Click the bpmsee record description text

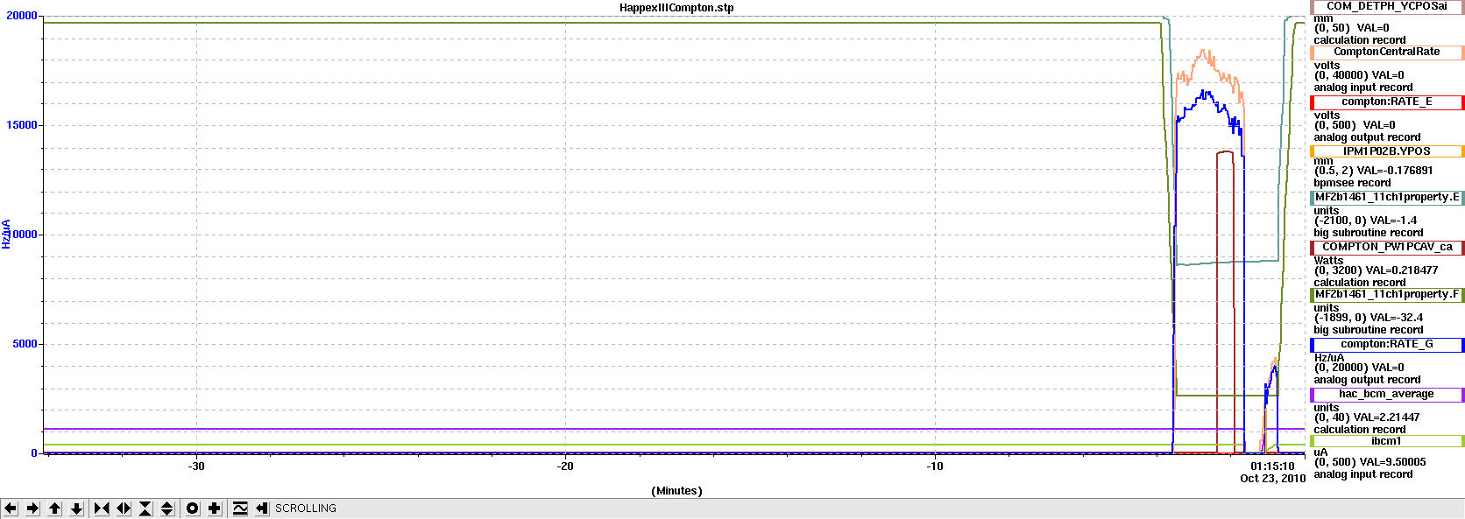click(1352, 183)
